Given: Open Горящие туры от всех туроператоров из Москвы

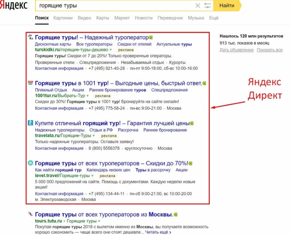Looking at the screenshot, I should point(104,214).
